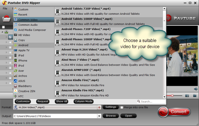Image resolution: width=199 pixels, height=126 pixels.
Task: Select the Copy category
Action: click(x=34, y=40)
